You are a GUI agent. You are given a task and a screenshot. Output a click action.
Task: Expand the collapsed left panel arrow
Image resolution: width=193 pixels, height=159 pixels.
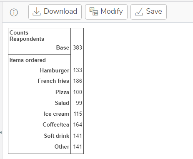1,132
